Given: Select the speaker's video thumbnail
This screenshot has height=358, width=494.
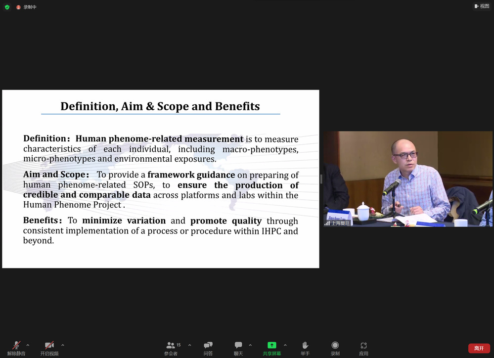Looking at the screenshot, I should 407,179.
